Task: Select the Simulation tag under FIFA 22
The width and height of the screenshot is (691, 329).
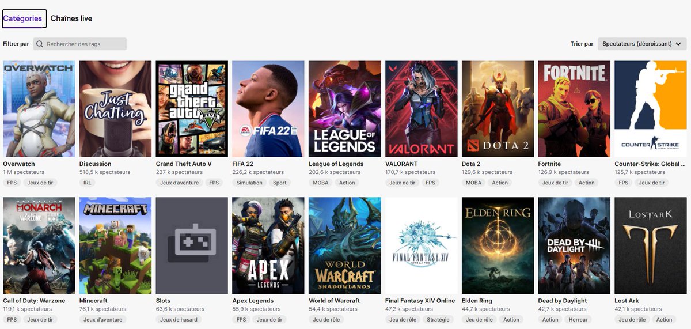Action: [x=249, y=183]
